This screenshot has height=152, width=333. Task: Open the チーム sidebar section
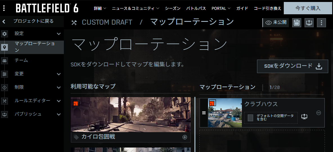tap(21, 60)
